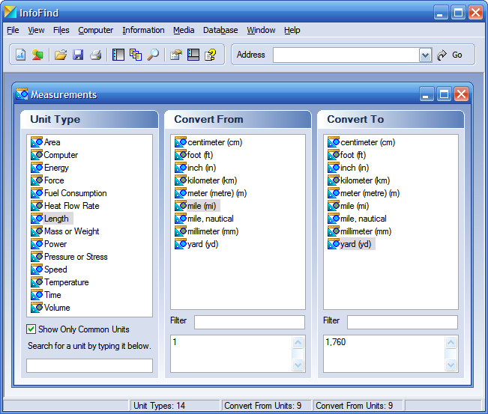
Task: Open the Window menu
Action: (261, 30)
